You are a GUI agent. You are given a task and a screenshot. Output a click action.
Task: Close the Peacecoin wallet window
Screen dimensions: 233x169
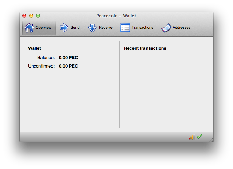tap(24, 16)
